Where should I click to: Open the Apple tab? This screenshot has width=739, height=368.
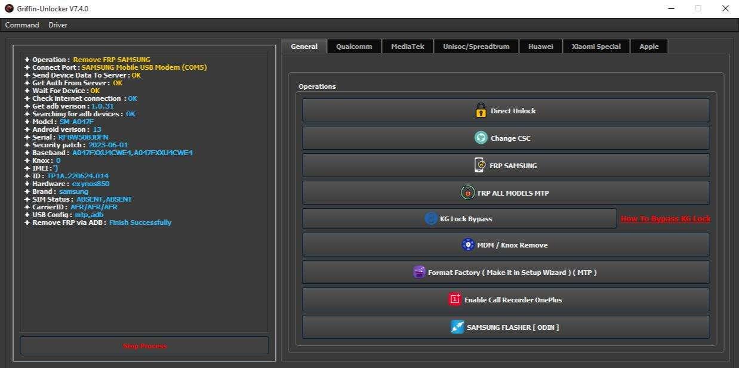pos(649,47)
